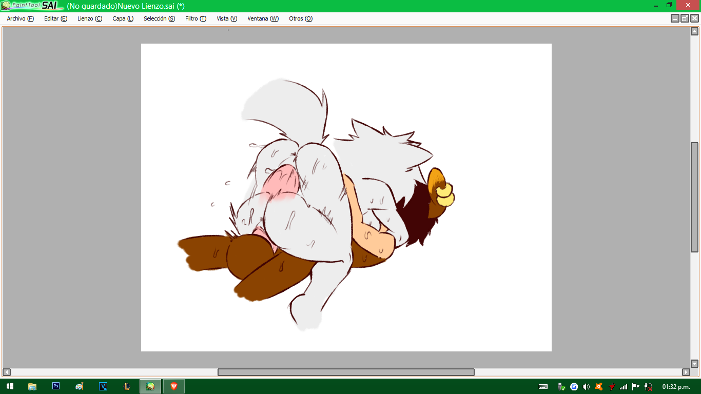The width and height of the screenshot is (701, 394).
Task: Click the blue arrow sync tray icon
Action: 574,386
